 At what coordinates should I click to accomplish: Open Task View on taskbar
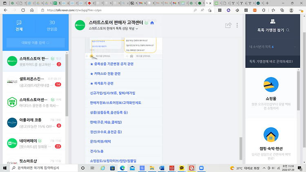coord(92,168)
